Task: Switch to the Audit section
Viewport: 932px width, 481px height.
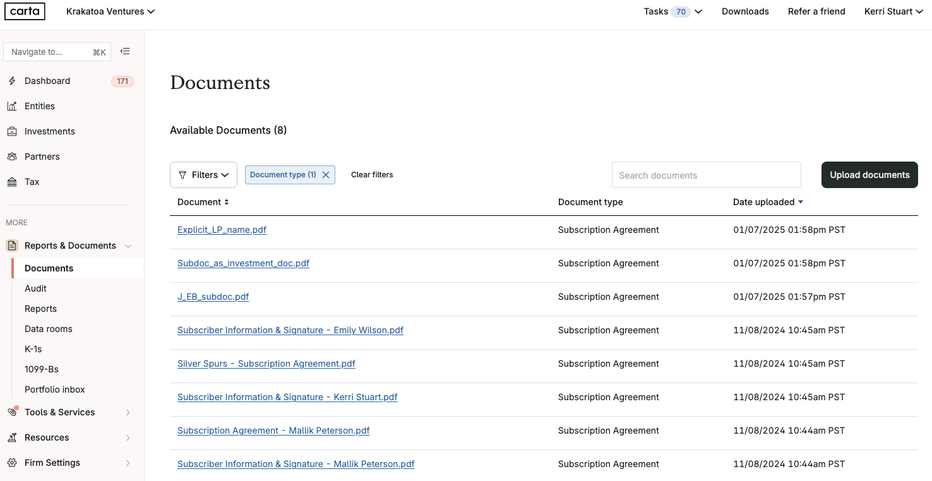Action: (x=35, y=288)
